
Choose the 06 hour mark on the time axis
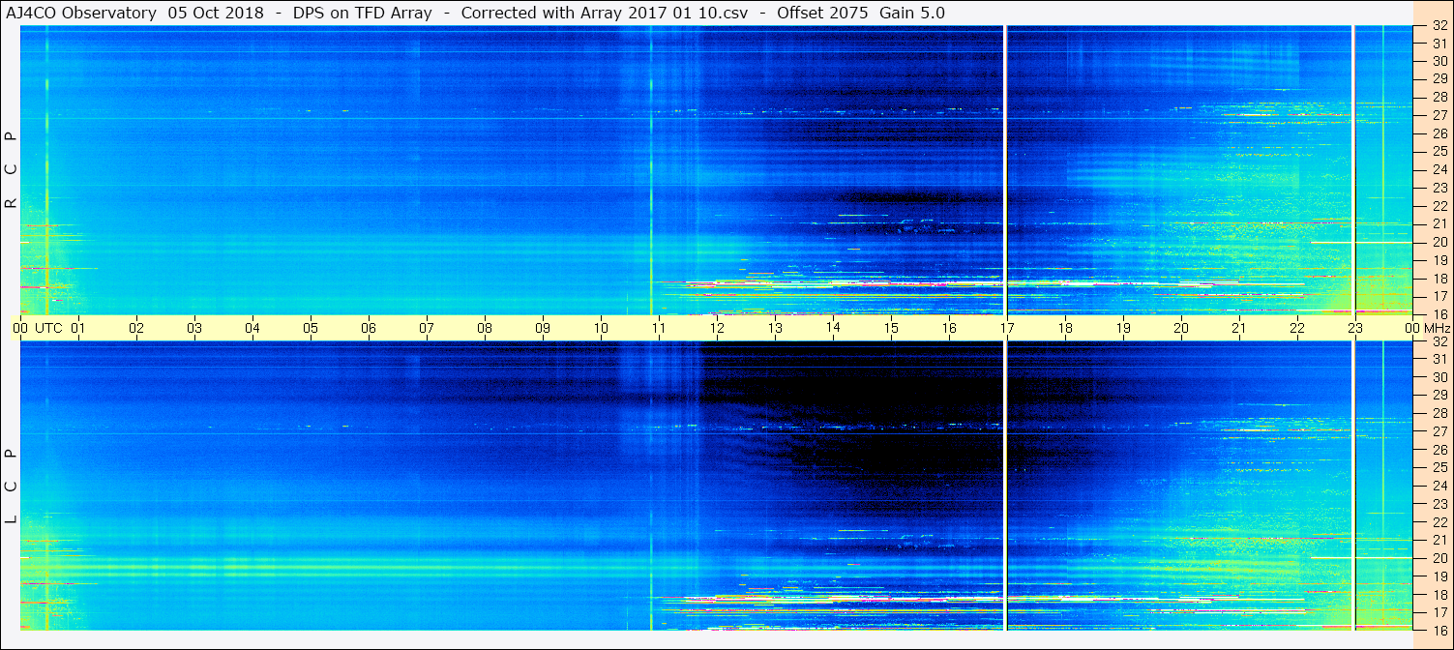[x=369, y=328]
